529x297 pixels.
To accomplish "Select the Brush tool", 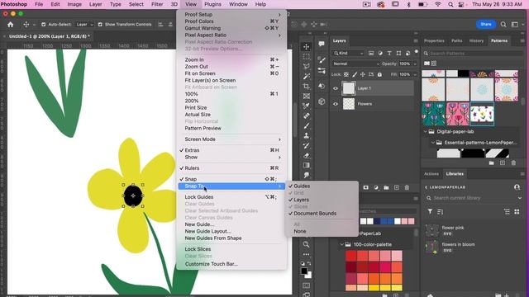I will [x=307, y=125].
